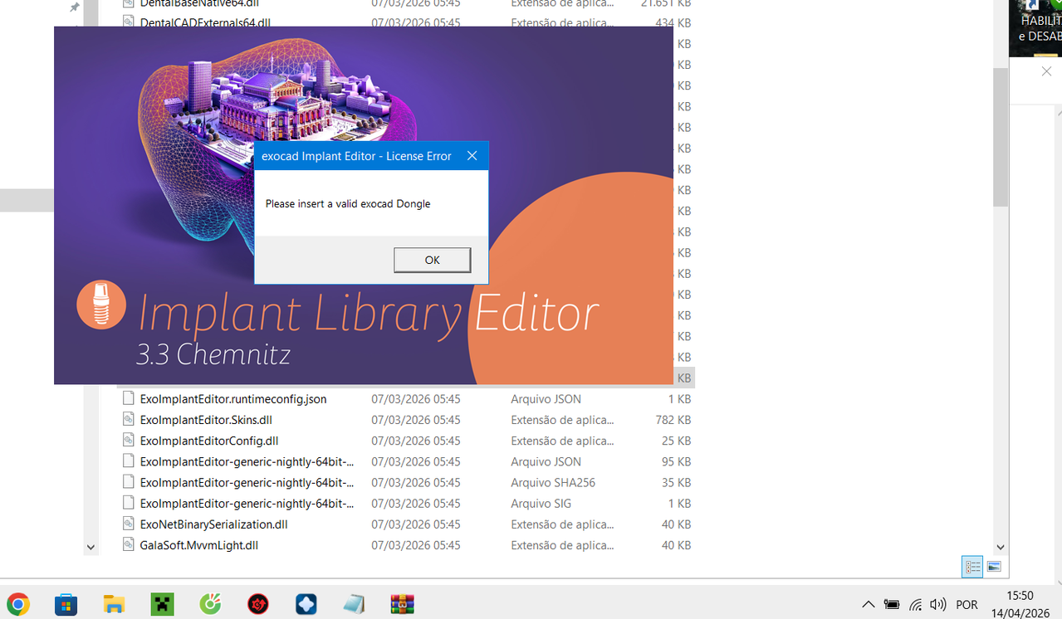
Task: Select DentalCADExternals64.dll file name
Action: coord(205,22)
